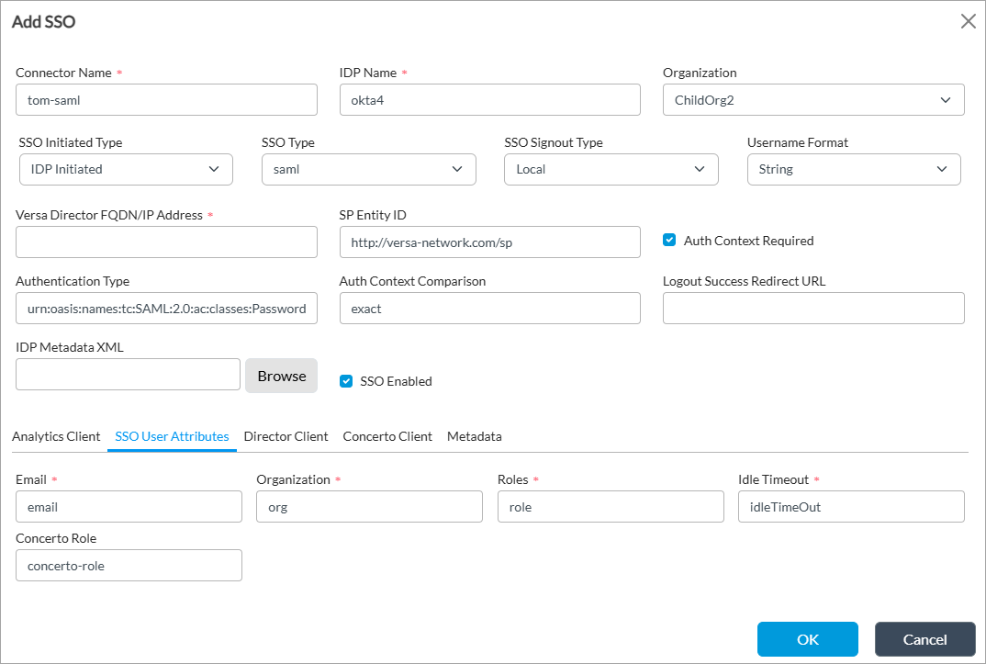986x664 pixels.
Task: Select the Director Client tab
Action: [286, 436]
